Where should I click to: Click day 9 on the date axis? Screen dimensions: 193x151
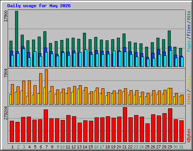[58, 147]
